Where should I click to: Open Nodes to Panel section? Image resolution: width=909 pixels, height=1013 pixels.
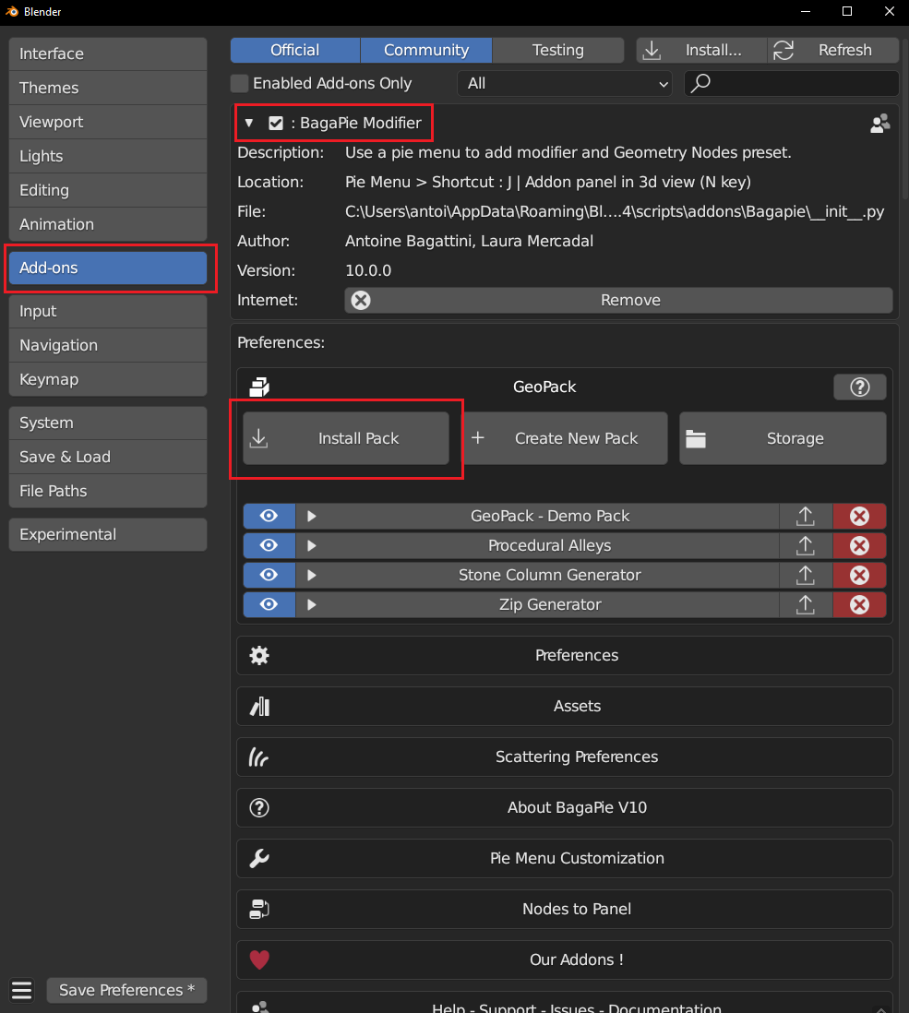pos(565,909)
